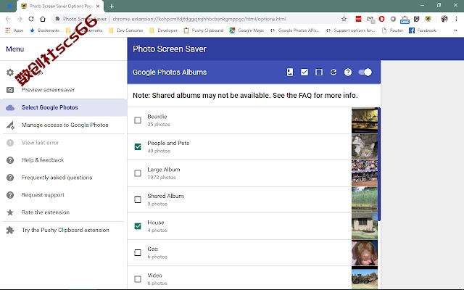Screen dimensions: 464x290
Task: Click the cloud icon beside Select Google Photos
Action: [10, 107]
